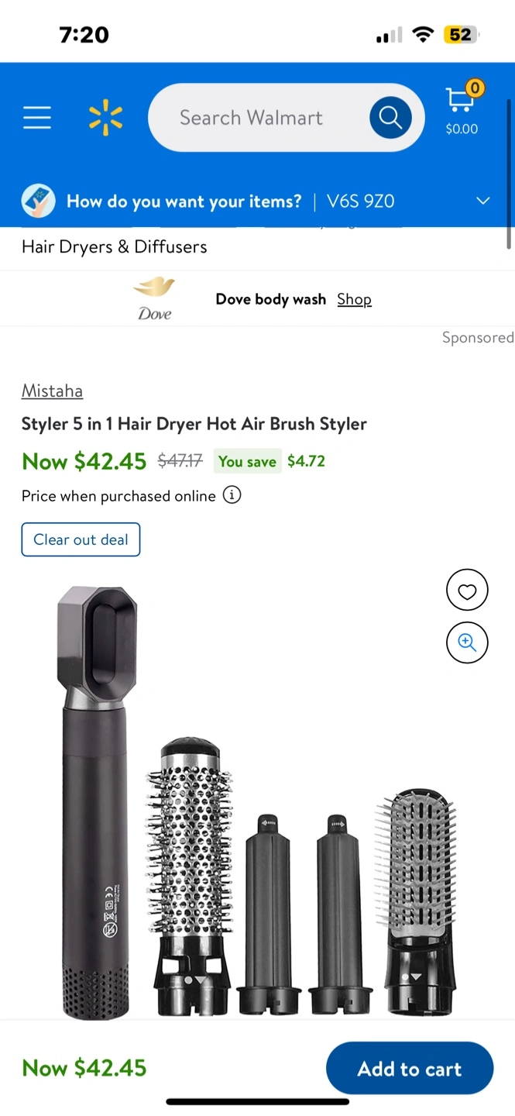Tap the Add to cart button
The width and height of the screenshot is (515, 1116).
point(410,1068)
